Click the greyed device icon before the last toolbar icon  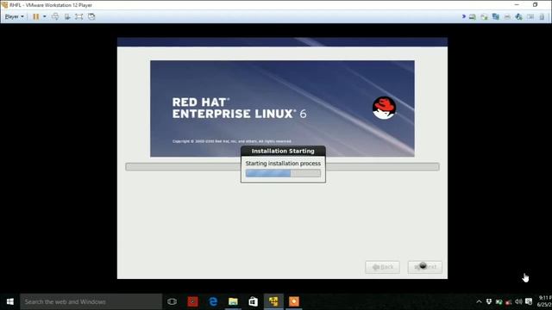[x=530, y=16]
